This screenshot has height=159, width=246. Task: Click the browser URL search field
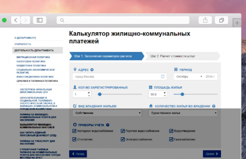click(x=123, y=20)
